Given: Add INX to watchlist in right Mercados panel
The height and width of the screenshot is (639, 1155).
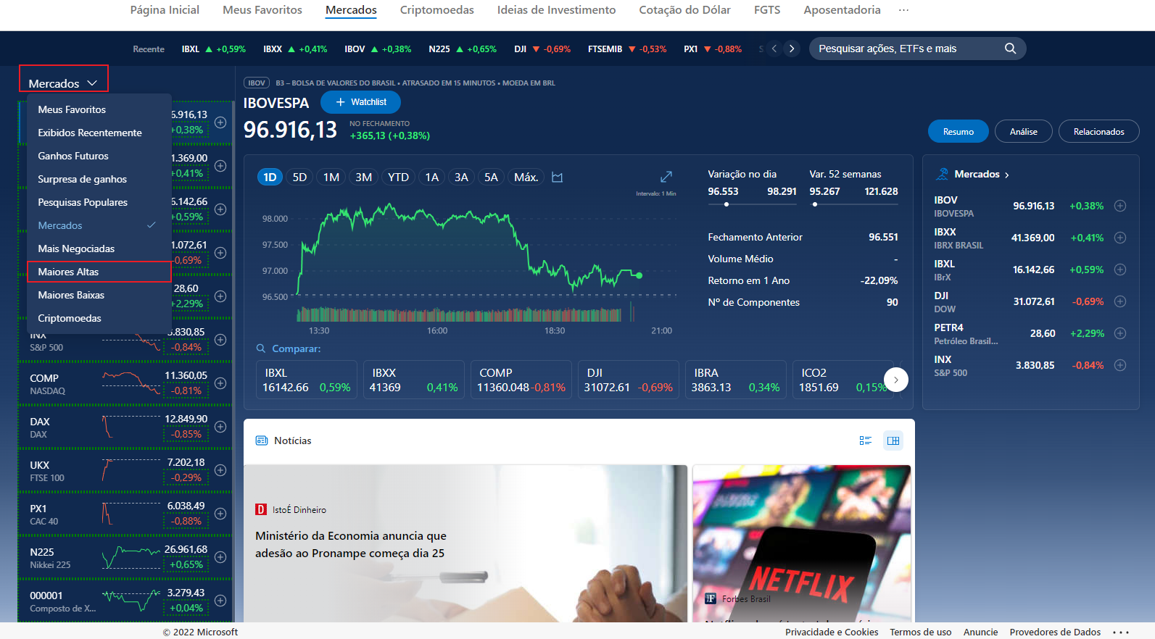Looking at the screenshot, I should tap(1120, 365).
